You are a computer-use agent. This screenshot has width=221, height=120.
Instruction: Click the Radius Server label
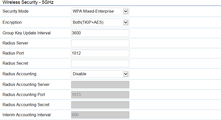coord(15,43)
